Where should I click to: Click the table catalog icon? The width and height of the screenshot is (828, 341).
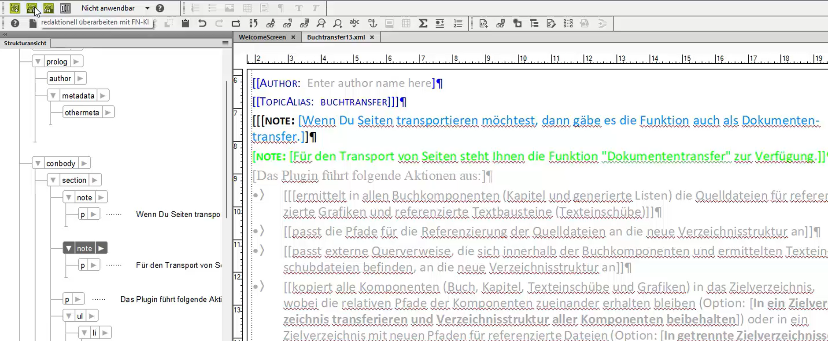point(304,23)
